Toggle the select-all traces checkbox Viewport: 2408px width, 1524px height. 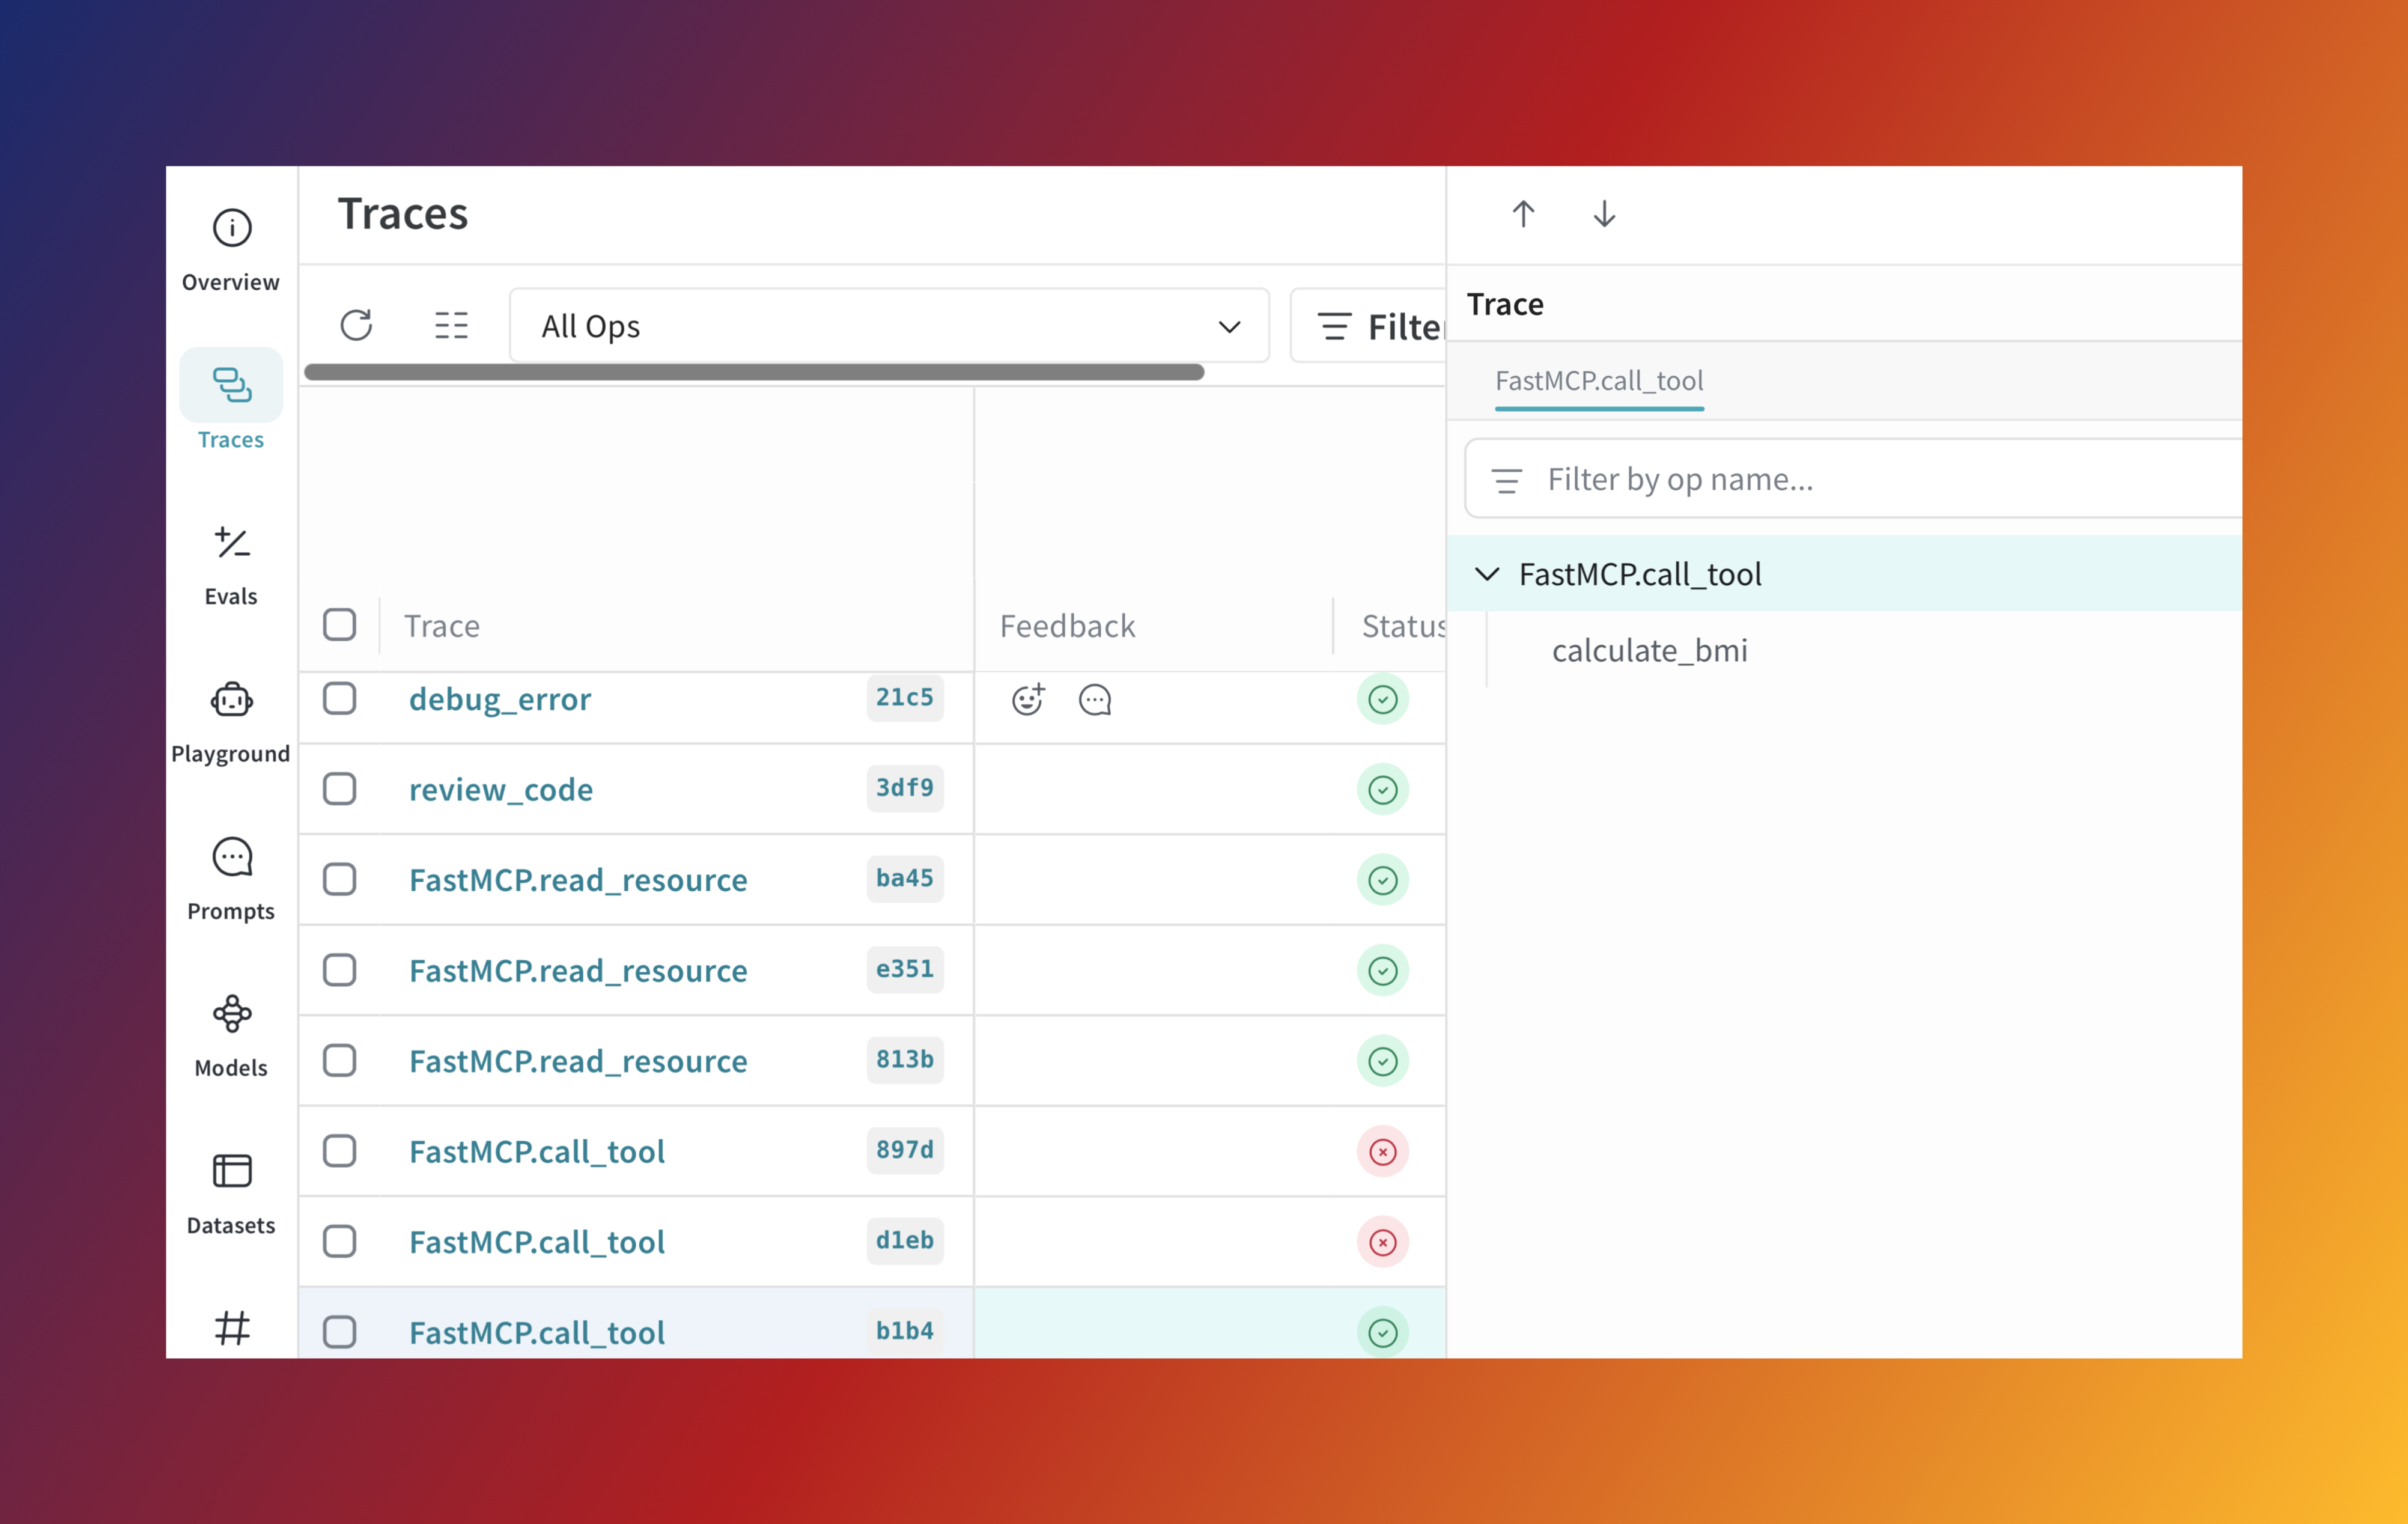tap(339, 625)
